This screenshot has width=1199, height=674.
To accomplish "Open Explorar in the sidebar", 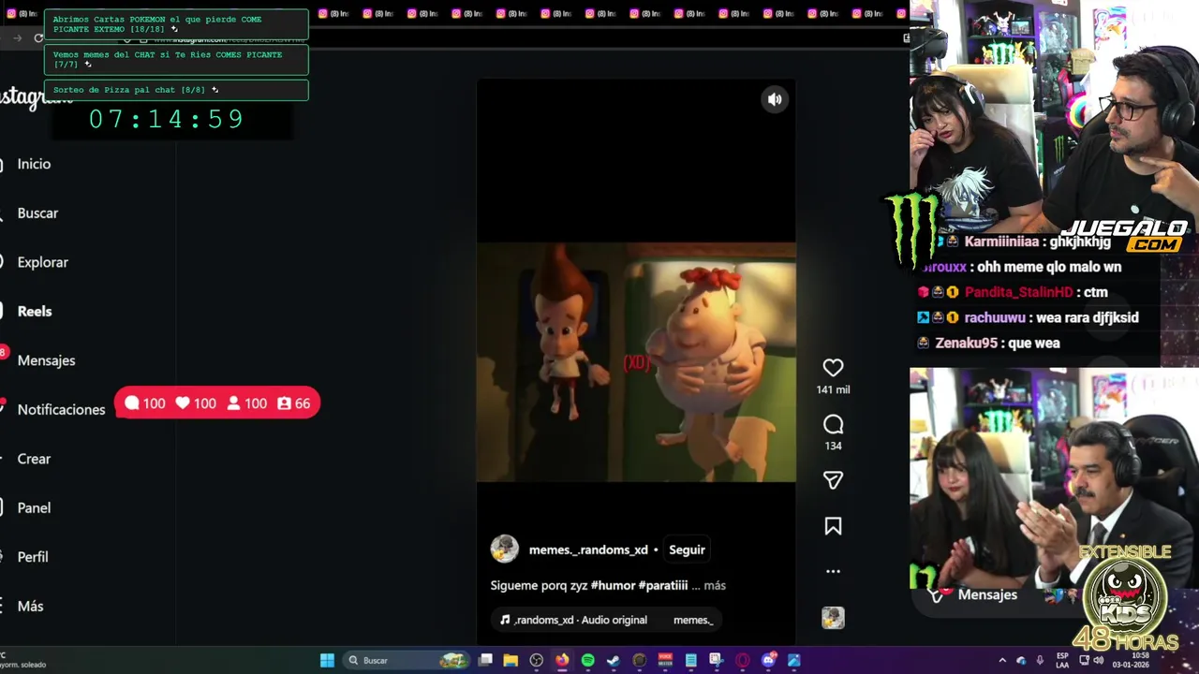I will point(42,262).
